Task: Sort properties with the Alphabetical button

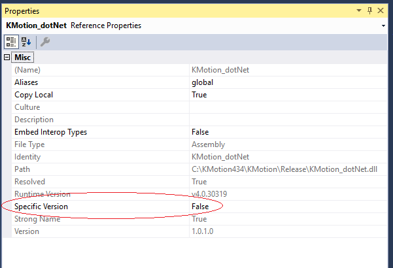Action: [x=27, y=42]
